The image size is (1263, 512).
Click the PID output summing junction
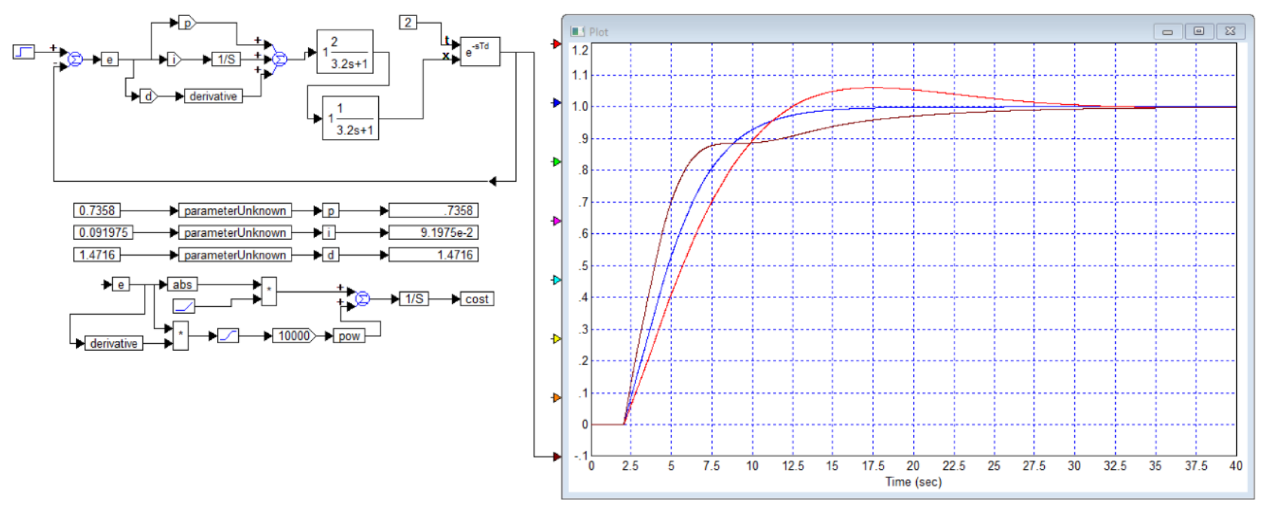(280, 59)
